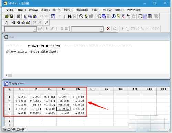Open the 编辑(E) menu
The height and width of the screenshot is (133, 172).
22,10
